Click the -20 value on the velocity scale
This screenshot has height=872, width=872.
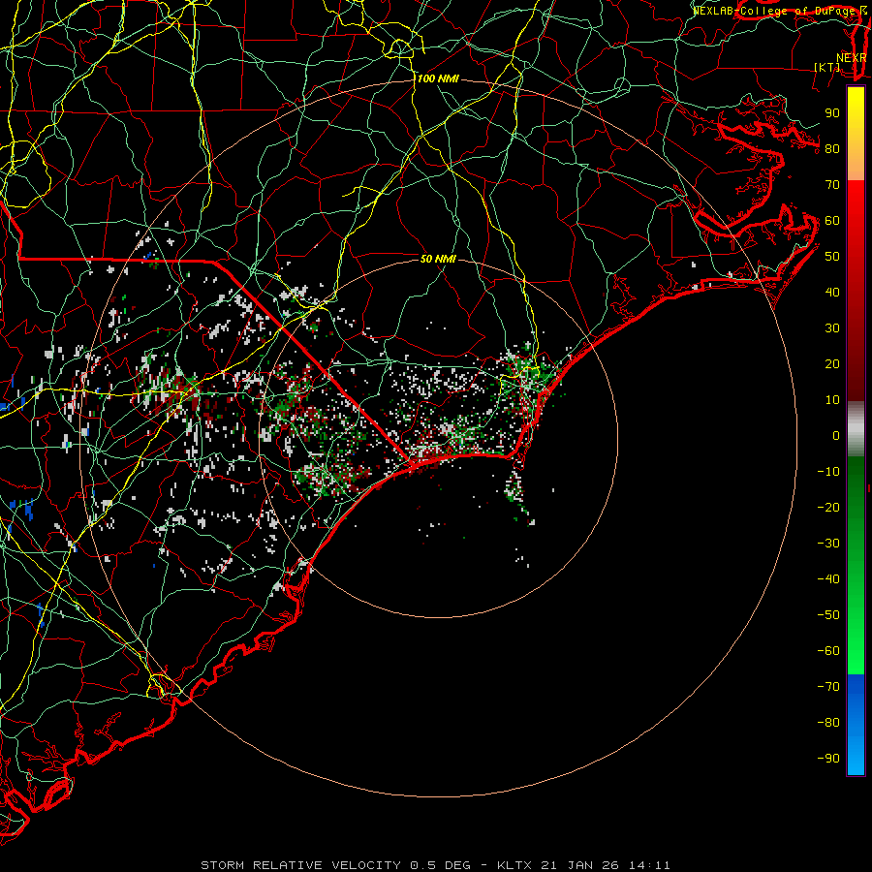[x=828, y=508]
